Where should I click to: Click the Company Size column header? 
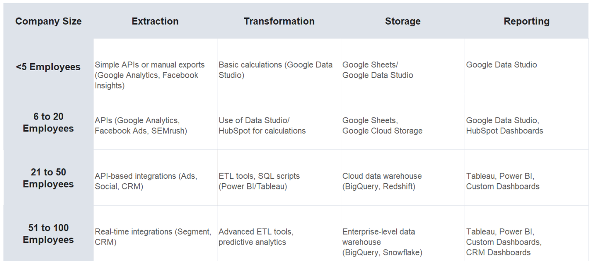pyautogui.click(x=48, y=21)
